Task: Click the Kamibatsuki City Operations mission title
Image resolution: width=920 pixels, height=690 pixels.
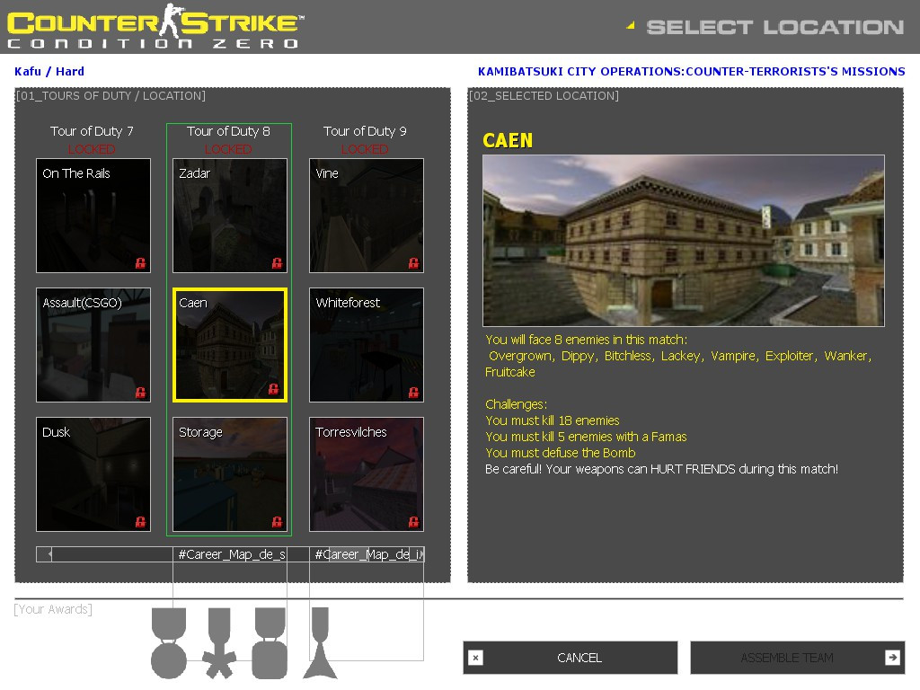Action: tap(692, 71)
